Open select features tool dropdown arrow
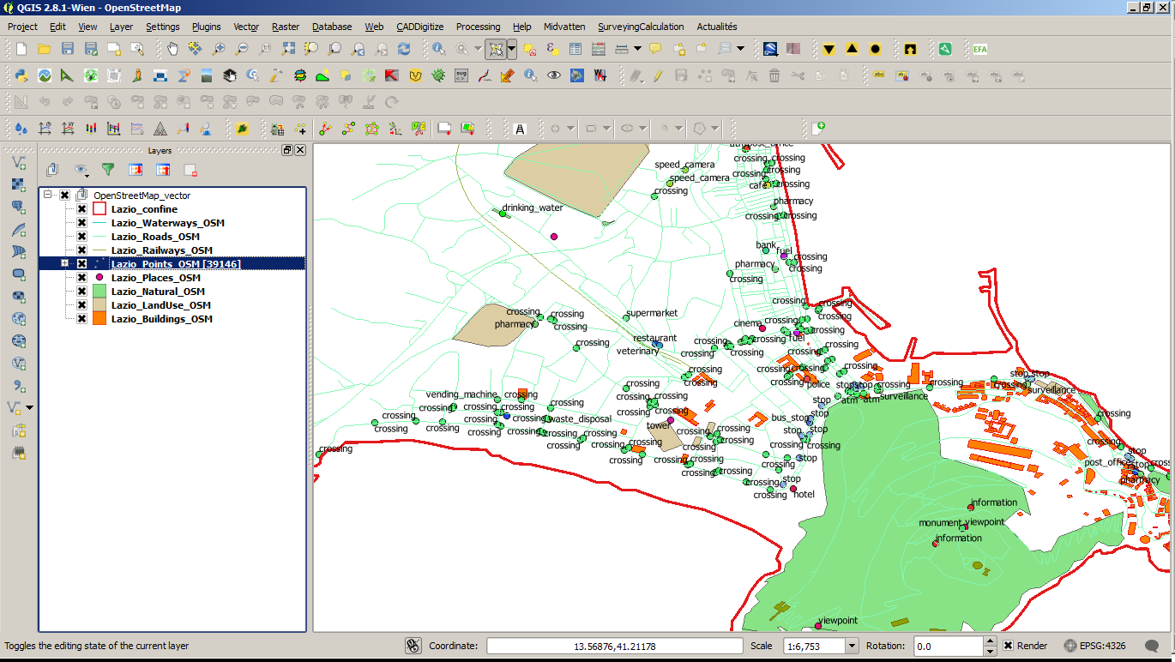This screenshot has height=662, width=1175. 512,49
